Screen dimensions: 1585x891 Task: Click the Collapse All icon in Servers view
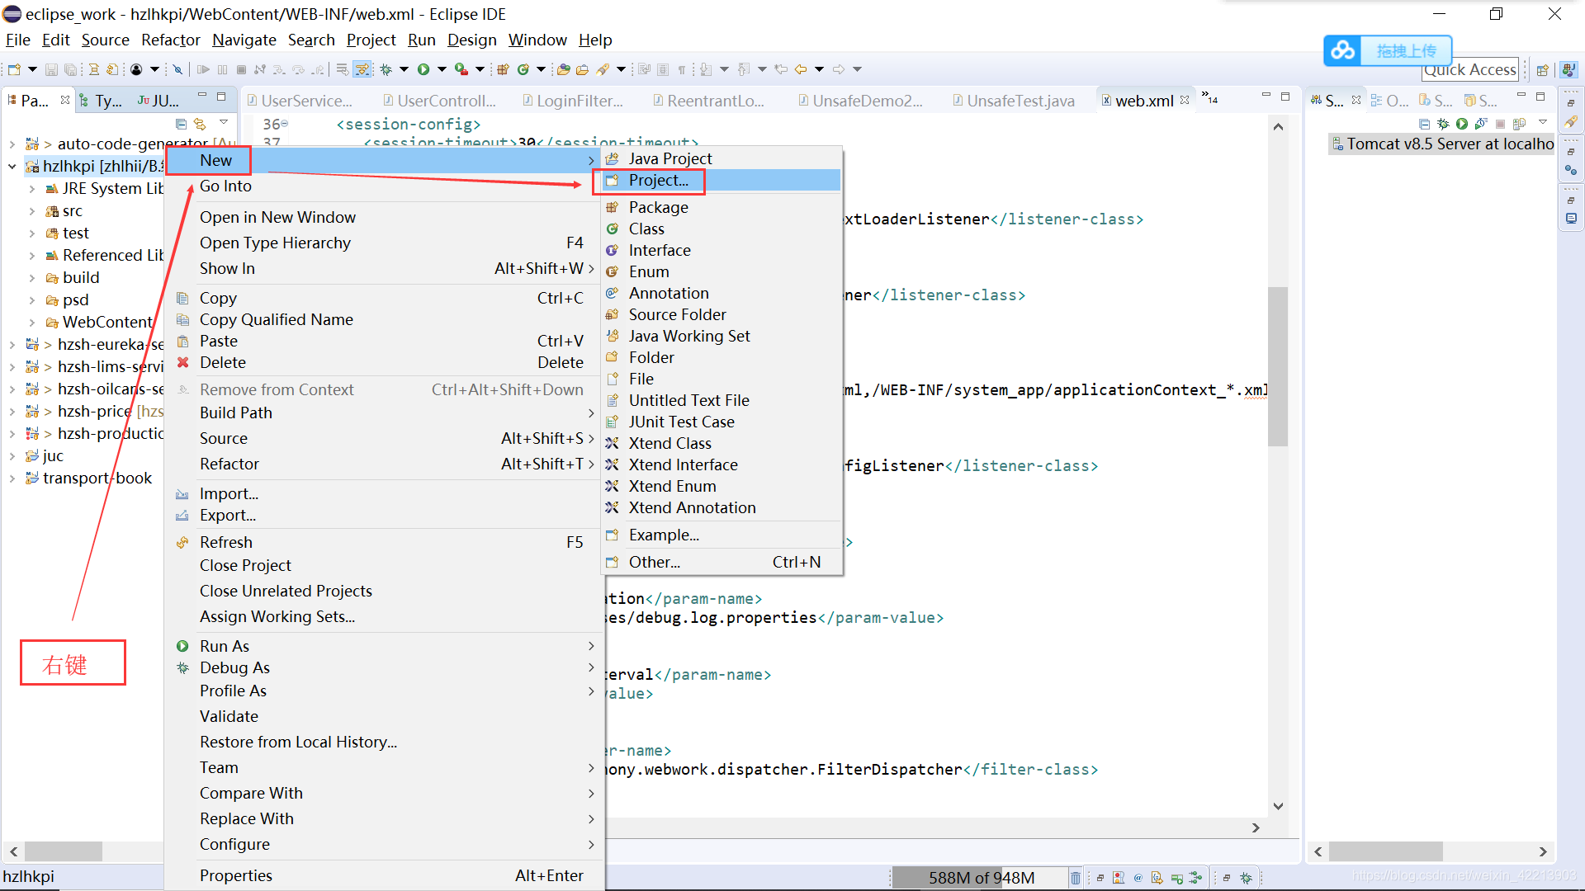(1424, 124)
